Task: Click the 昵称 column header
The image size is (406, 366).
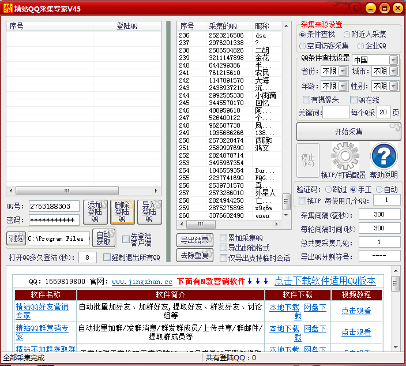Action: point(266,26)
